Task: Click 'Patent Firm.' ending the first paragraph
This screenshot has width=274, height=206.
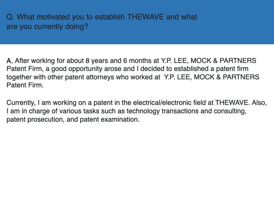Action: (25, 85)
